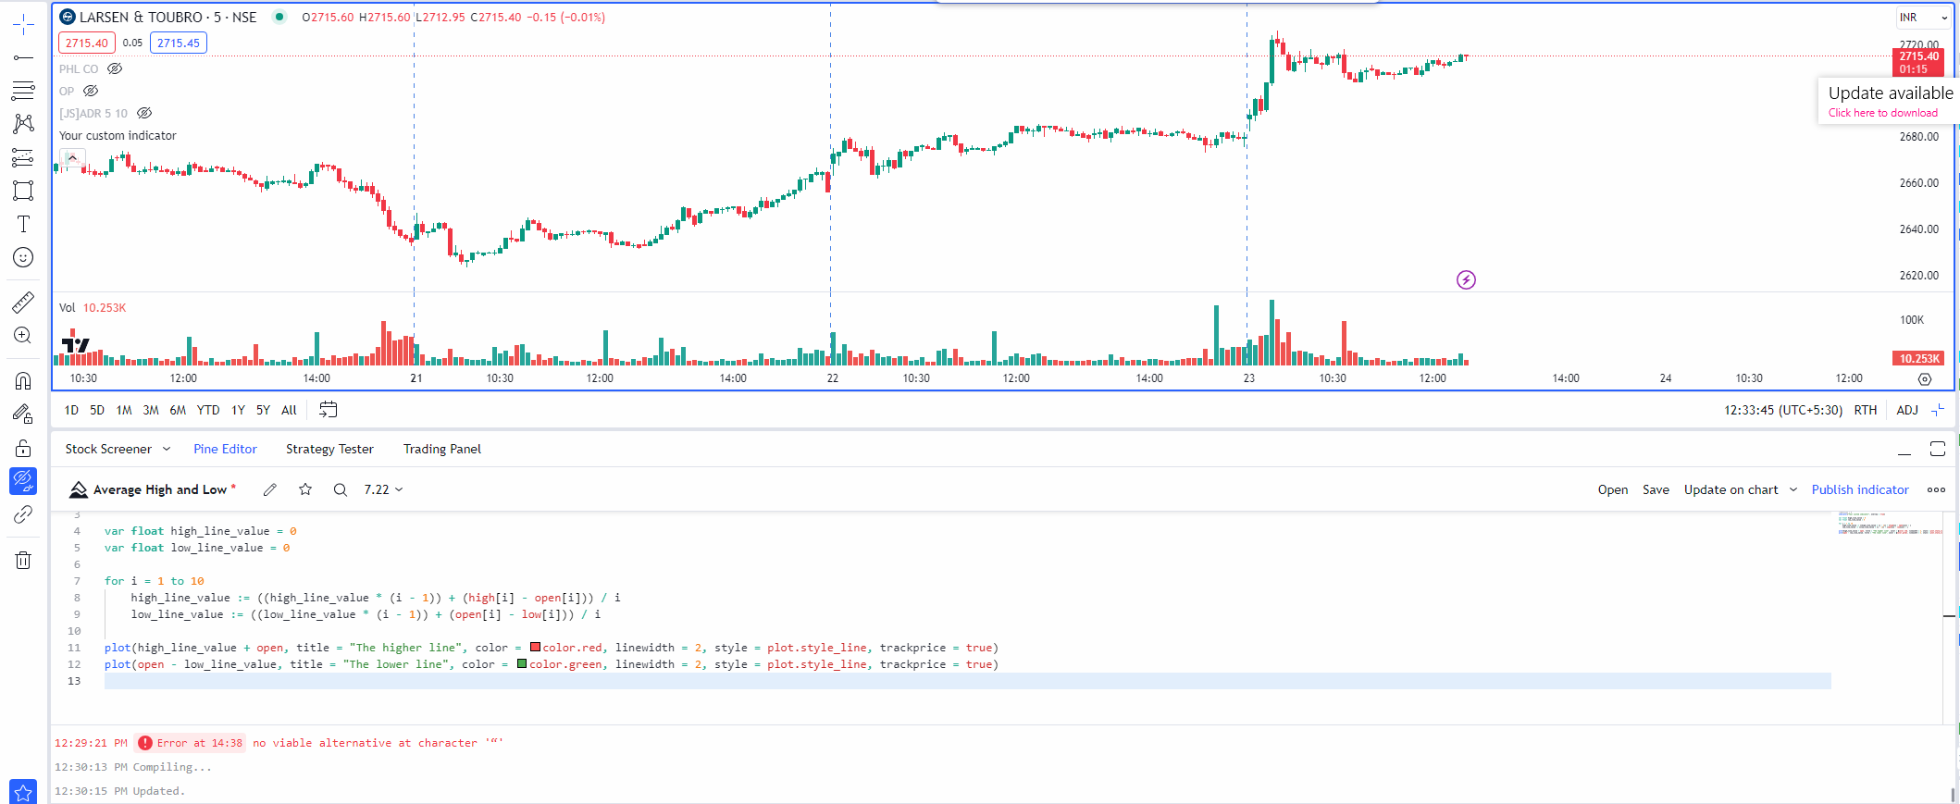This screenshot has width=1960, height=804.
Task: Open chart scale settings gear
Action: [x=1925, y=379]
